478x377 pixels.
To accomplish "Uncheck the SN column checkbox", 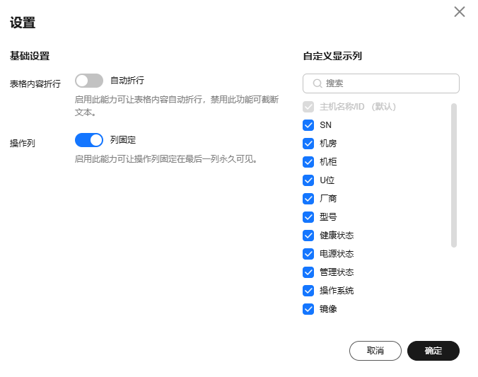I will click(x=308, y=125).
